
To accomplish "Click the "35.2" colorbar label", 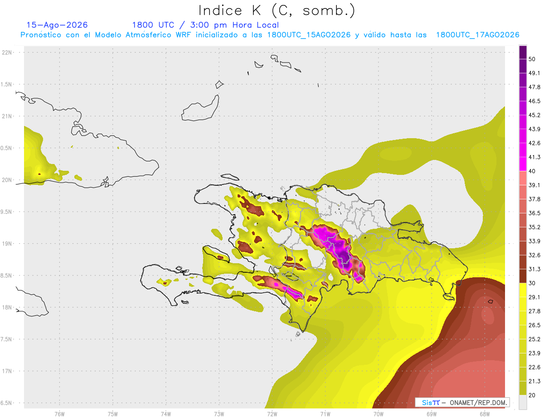I will click(x=534, y=227).
